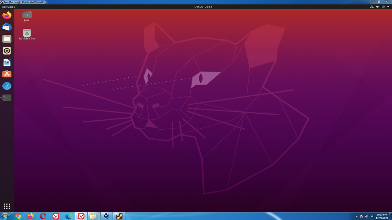Switch to Java VM taskbar button
This screenshot has width=392, height=220.
(x=119, y=216)
